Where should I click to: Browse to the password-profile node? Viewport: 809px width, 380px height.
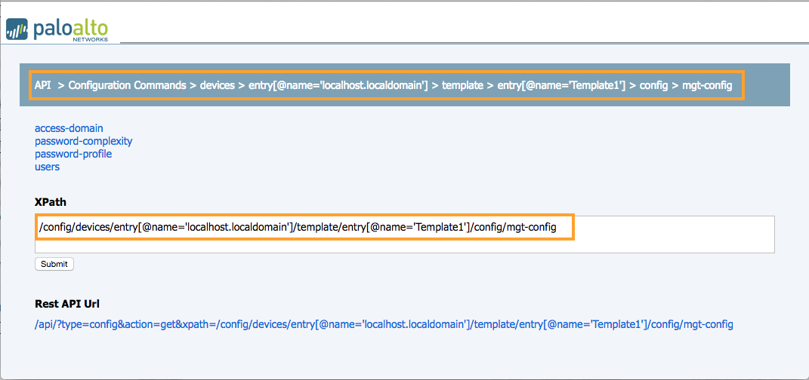[73, 154]
